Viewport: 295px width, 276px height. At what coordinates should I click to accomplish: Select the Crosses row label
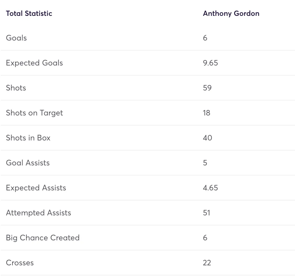20,263
